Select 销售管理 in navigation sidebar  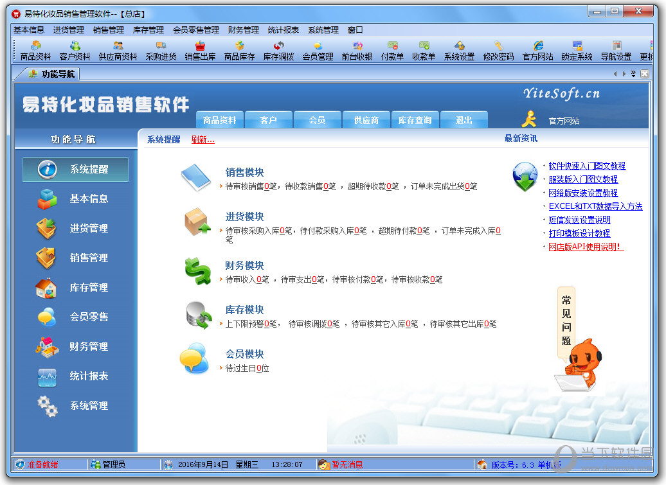point(76,258)
